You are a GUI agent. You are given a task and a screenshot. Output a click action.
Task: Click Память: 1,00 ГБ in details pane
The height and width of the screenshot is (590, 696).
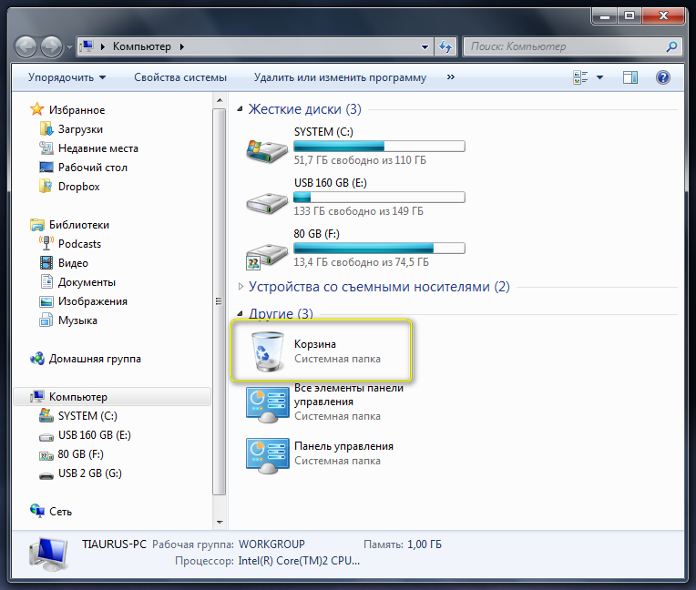[x=403, y=544]
